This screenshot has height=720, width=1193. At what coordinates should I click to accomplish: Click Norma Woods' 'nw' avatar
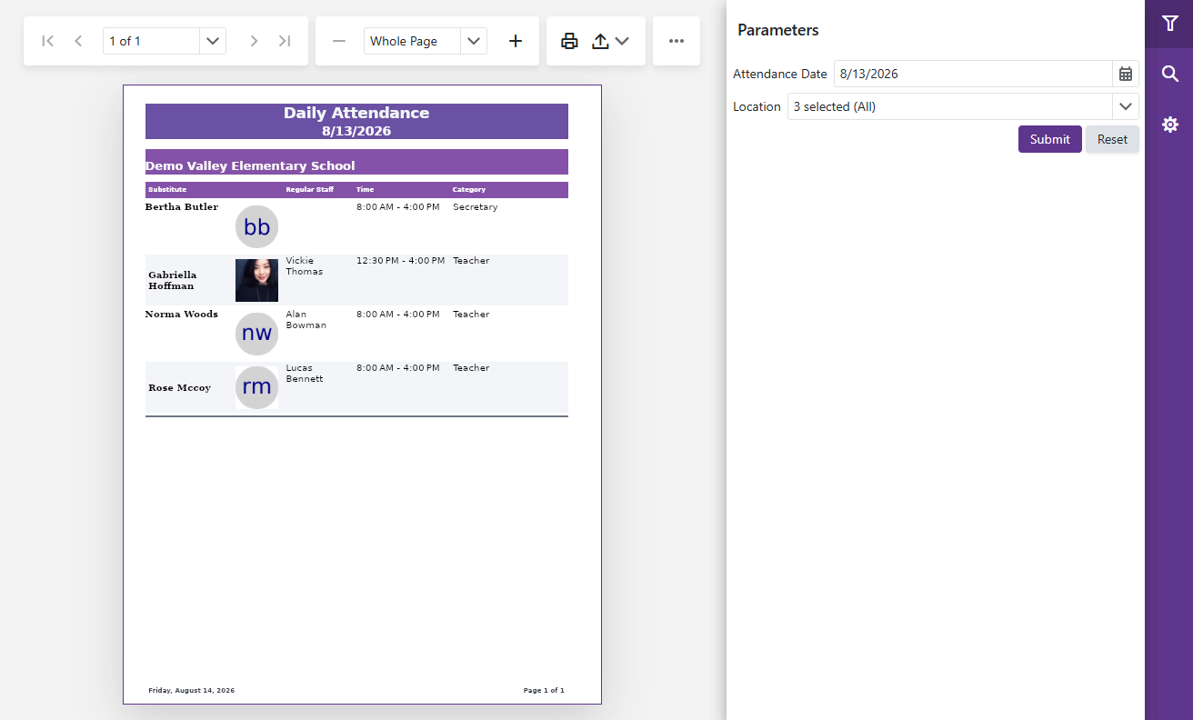click(256, 334)
